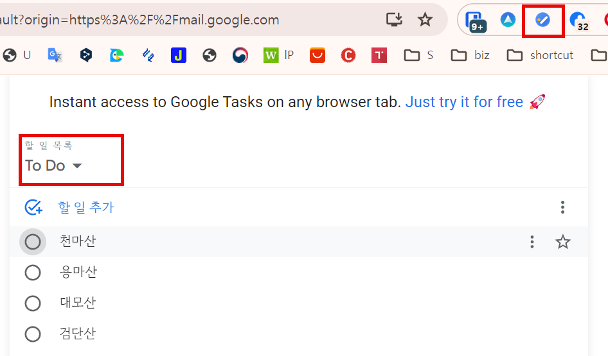608x356 pixels.
Task: Star the 천마산 task
Action: tap(562, 242)
